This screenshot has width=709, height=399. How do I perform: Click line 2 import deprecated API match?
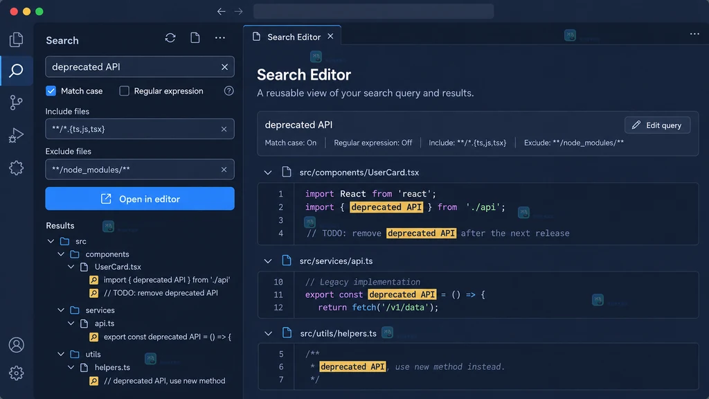point(386,207)
